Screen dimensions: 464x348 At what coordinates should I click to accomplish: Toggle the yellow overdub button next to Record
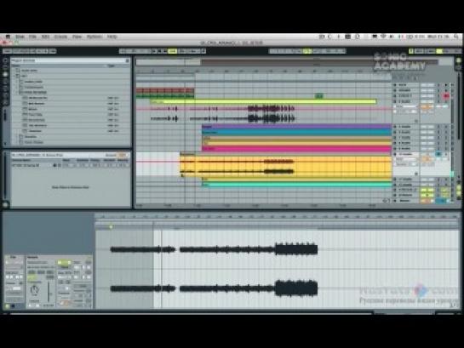[x=173, y=51]
